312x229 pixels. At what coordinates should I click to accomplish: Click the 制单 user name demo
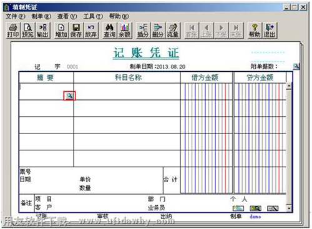click(x=255, y=217)
